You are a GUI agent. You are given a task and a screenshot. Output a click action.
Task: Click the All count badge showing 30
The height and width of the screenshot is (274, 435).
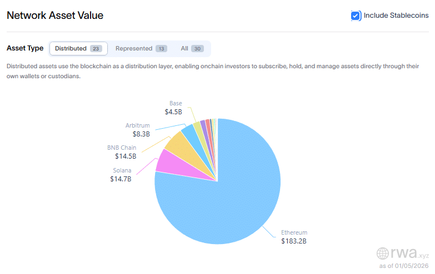click(197, 48)
